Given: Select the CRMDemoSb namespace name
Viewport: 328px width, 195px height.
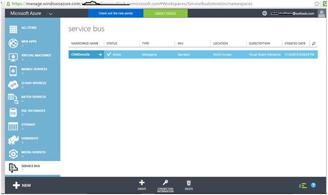Looking at the screenshot, I should click(80, 54).
